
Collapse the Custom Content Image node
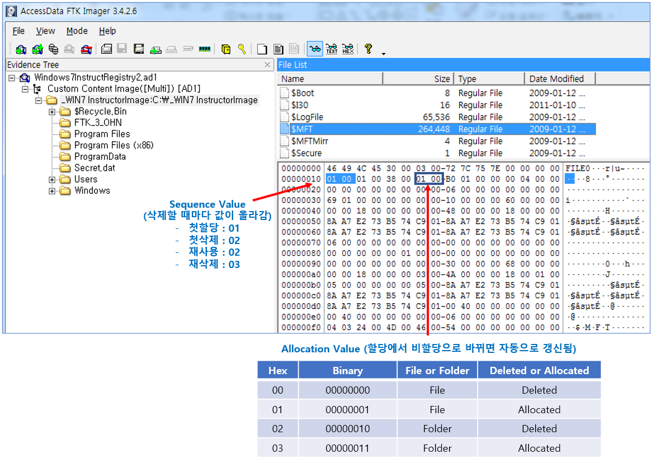pos(25,89)
